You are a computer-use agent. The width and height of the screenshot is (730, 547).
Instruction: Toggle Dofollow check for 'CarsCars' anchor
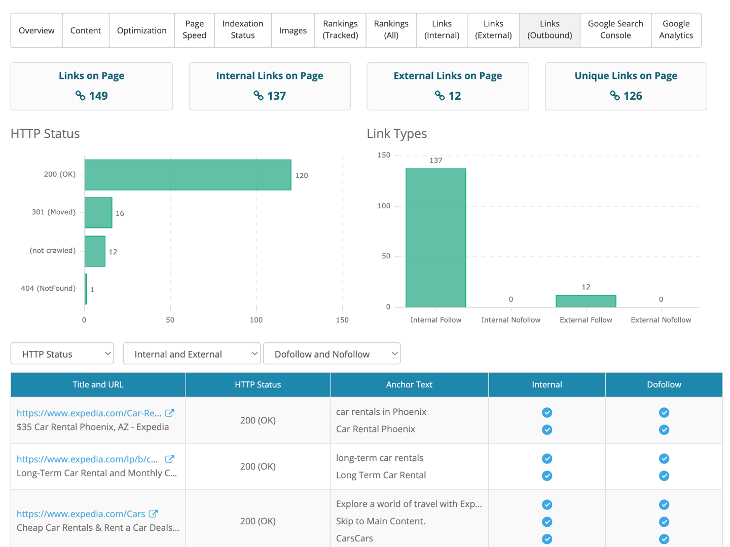click(664, 539)
